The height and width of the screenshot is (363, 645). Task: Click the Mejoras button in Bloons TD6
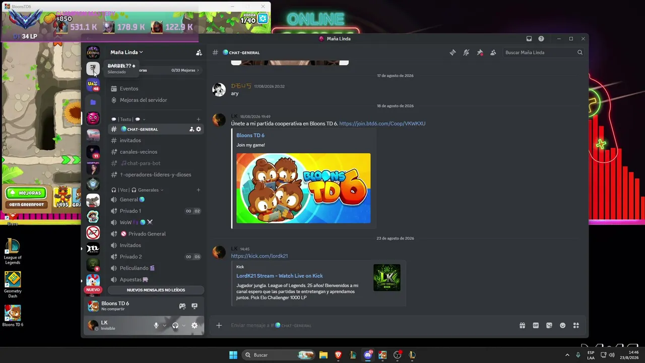[26, 193]
